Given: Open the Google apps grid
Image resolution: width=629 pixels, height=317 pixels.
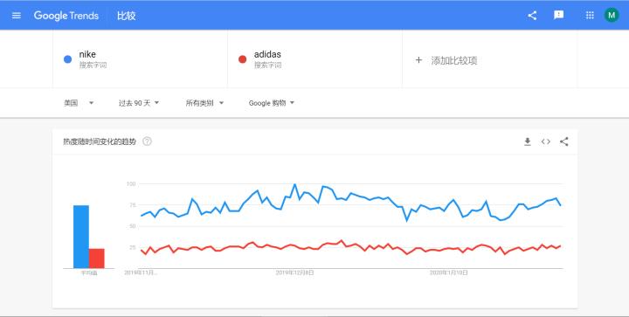Looking at the screenshot, I should click(x=590, y=15).
